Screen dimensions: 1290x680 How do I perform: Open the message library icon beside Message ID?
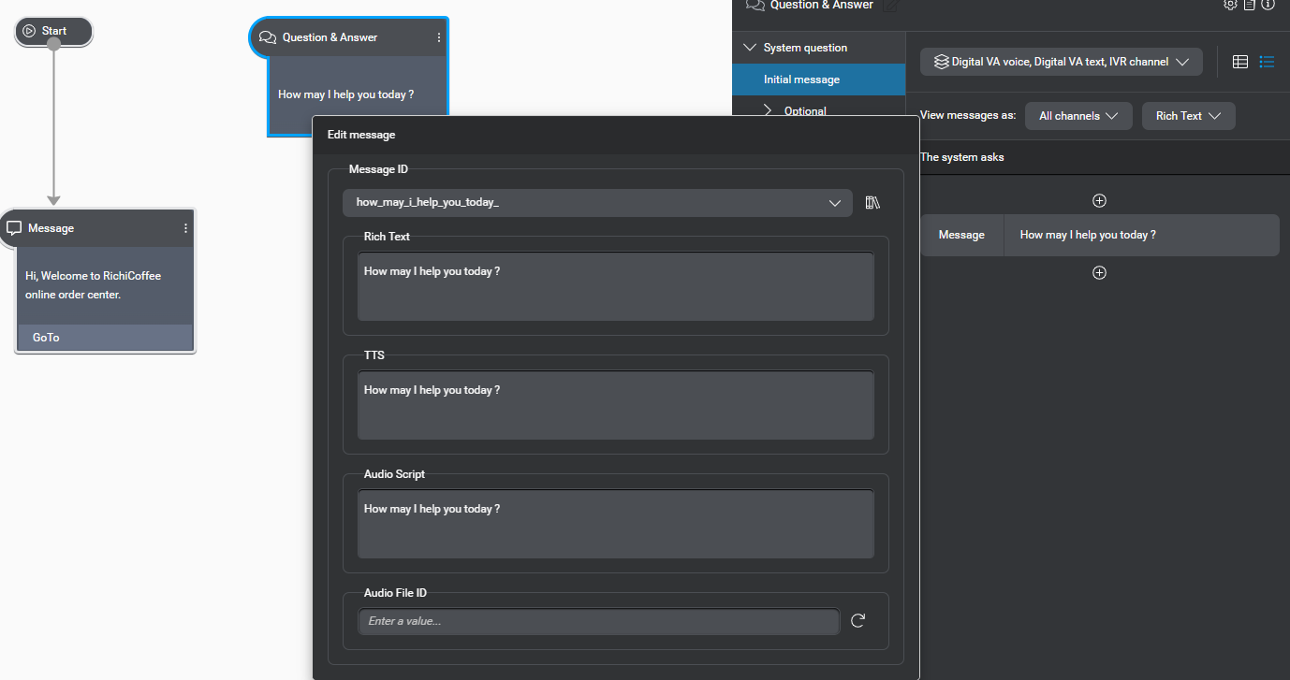[x=872, y=203]
